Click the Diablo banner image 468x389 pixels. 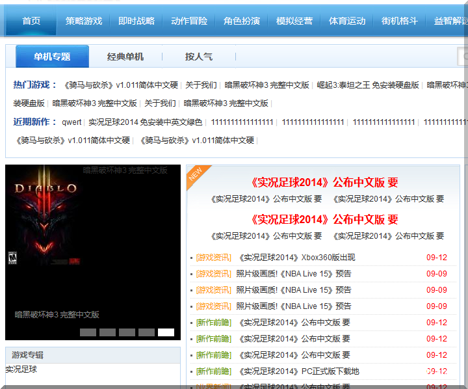coord(93,252)
